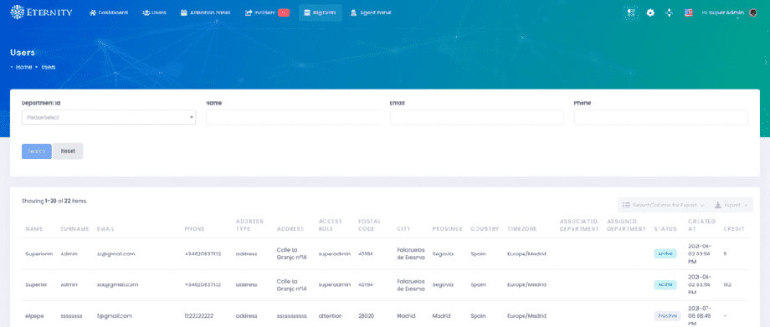
Task: Focus the Phone filter field
Action: click(x=661, y=117)
